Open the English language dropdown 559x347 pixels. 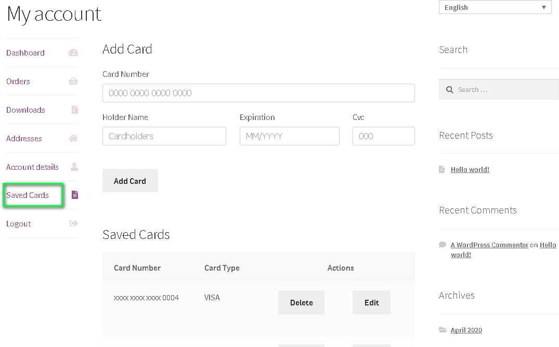pyautogui.click(x=495, y=7)
